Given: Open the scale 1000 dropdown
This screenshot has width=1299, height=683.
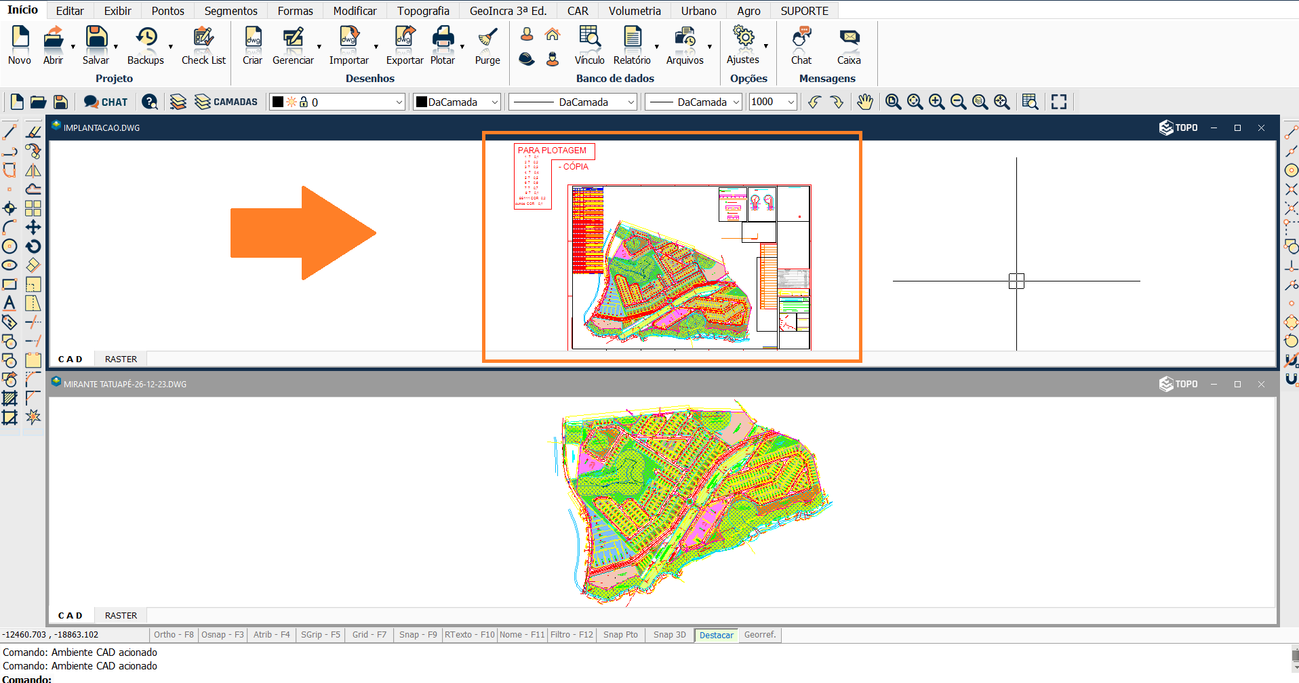Looking at the screenshot, I should point(791,102).
